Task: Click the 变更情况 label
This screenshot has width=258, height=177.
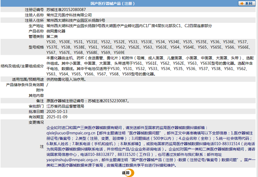Action: 36,122
